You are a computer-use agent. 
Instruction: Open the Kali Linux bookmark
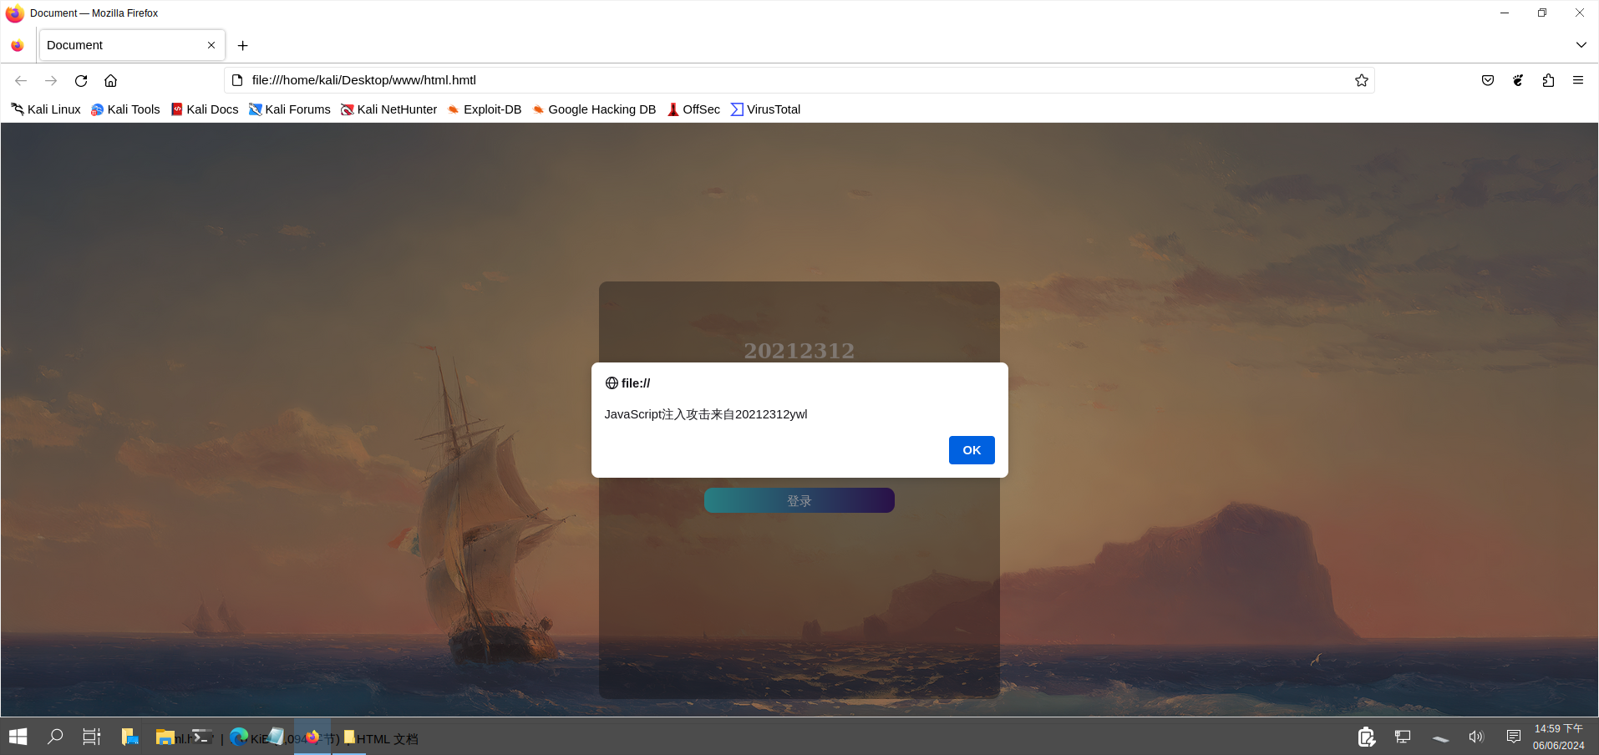(x=46, y=109)
